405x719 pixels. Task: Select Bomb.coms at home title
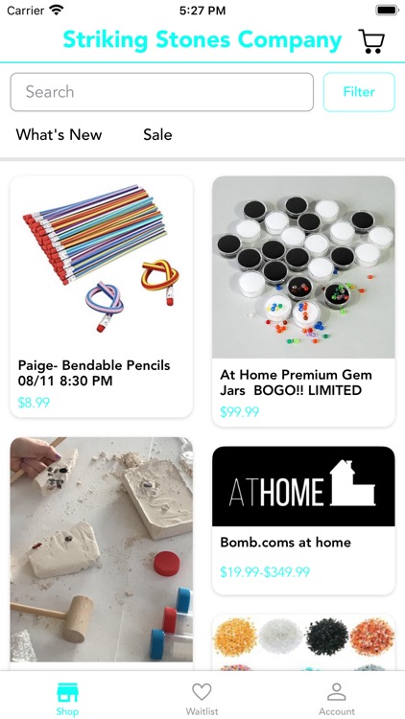pos(286,543)
